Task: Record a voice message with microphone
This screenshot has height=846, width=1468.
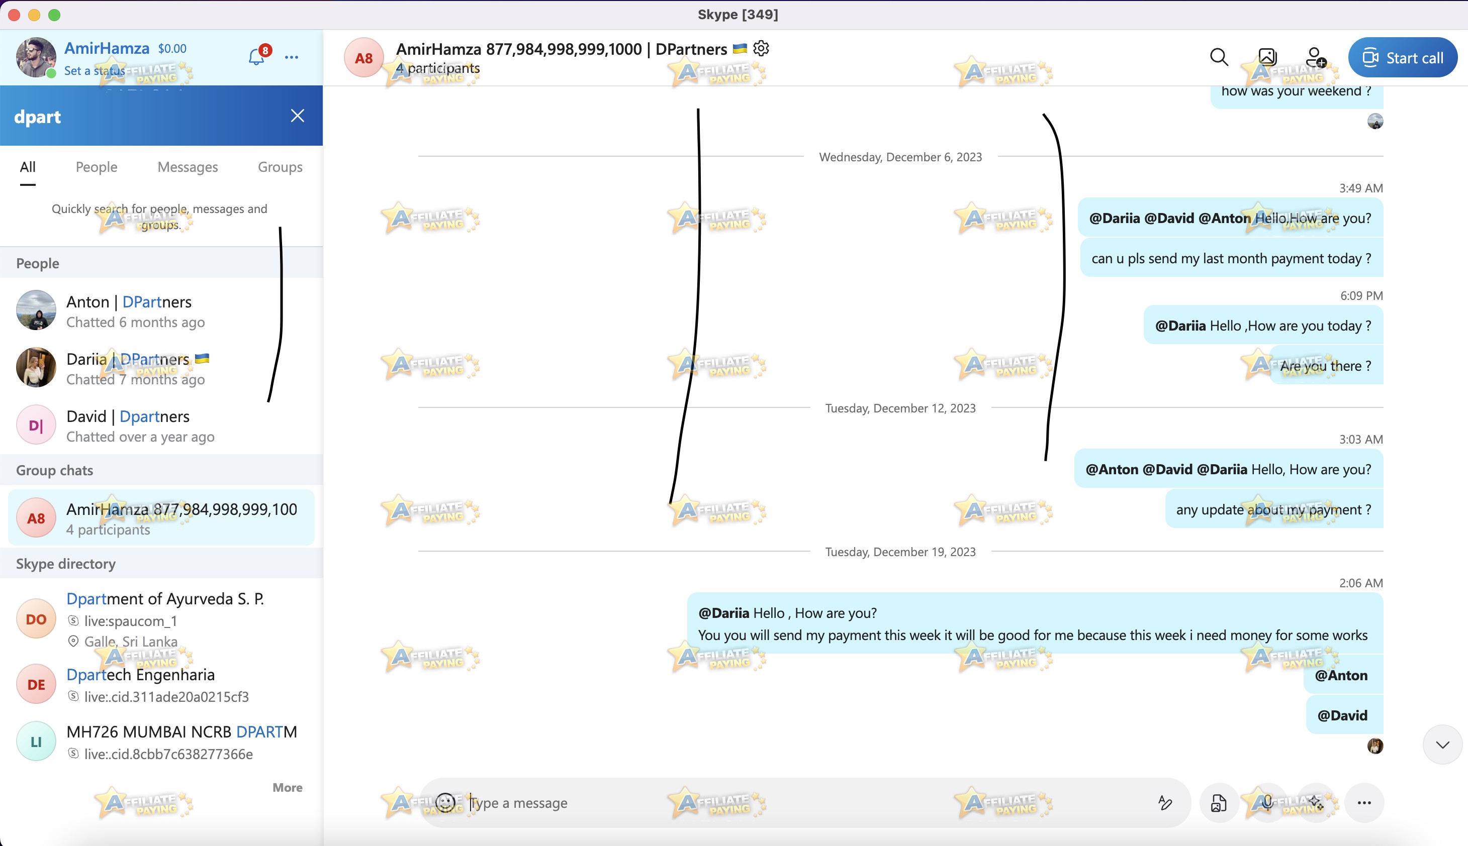Action: [x=1267, y=802]
